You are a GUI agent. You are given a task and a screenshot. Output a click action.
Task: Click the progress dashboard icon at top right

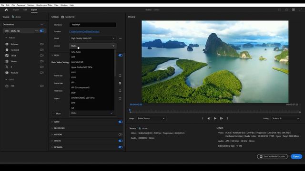tap(294, 9)
